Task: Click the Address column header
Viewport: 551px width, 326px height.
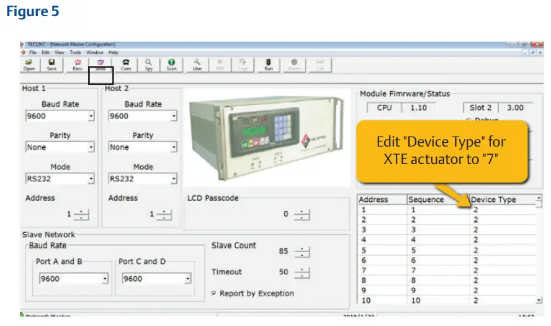Action: click(x=382, y=199)
